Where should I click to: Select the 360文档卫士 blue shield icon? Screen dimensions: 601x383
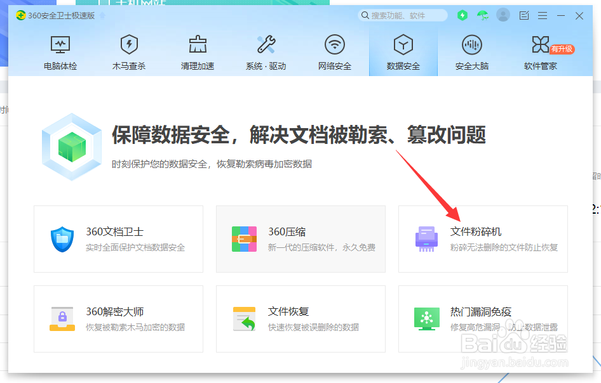(x=62, y=239)
